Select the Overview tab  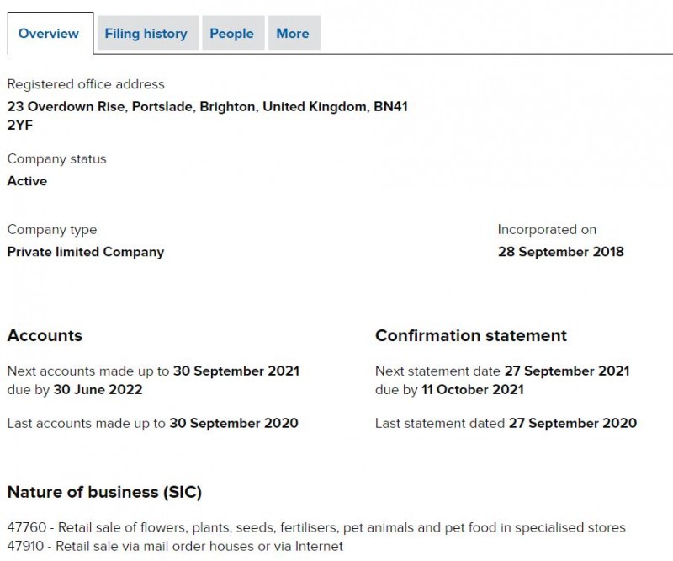(49, 34)
